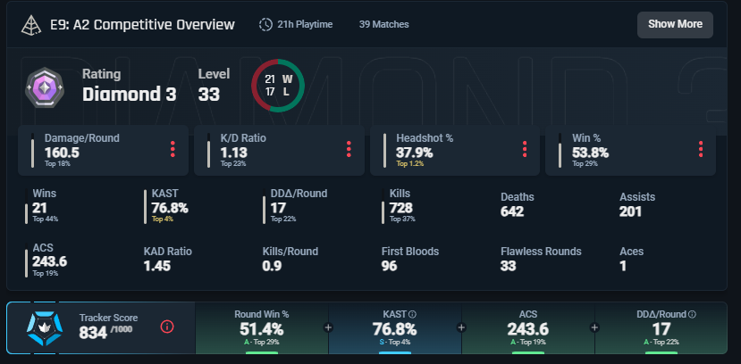Open the three-dot menu on Headshot % card
Viewport: 741px width, 364px height.
click(525, 149)
